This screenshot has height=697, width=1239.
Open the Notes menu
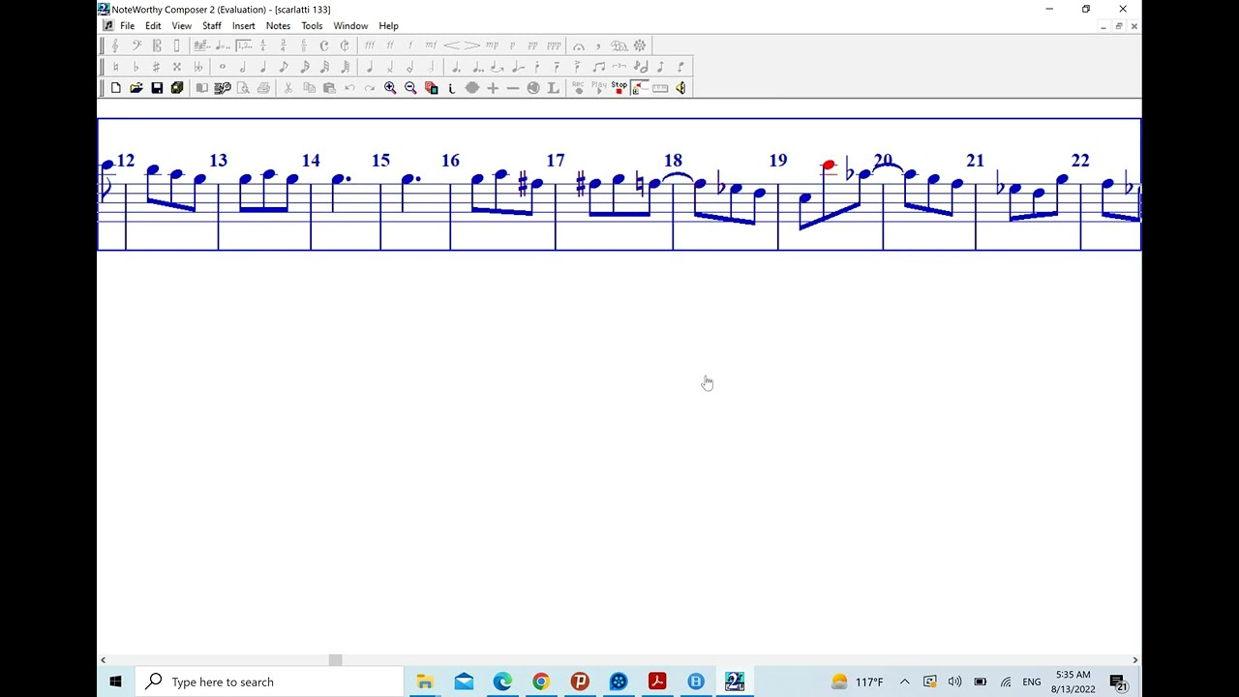(278, 26)
